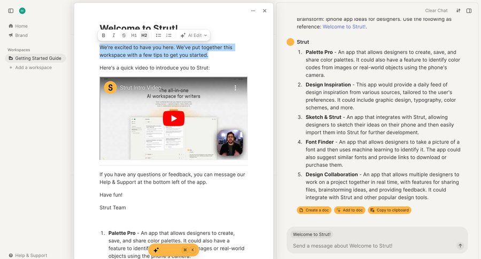The height and width of the screenshot is (259, 481).
Task: Apply bold formatting
Action: pyautogui.click(x=103, y=35)
